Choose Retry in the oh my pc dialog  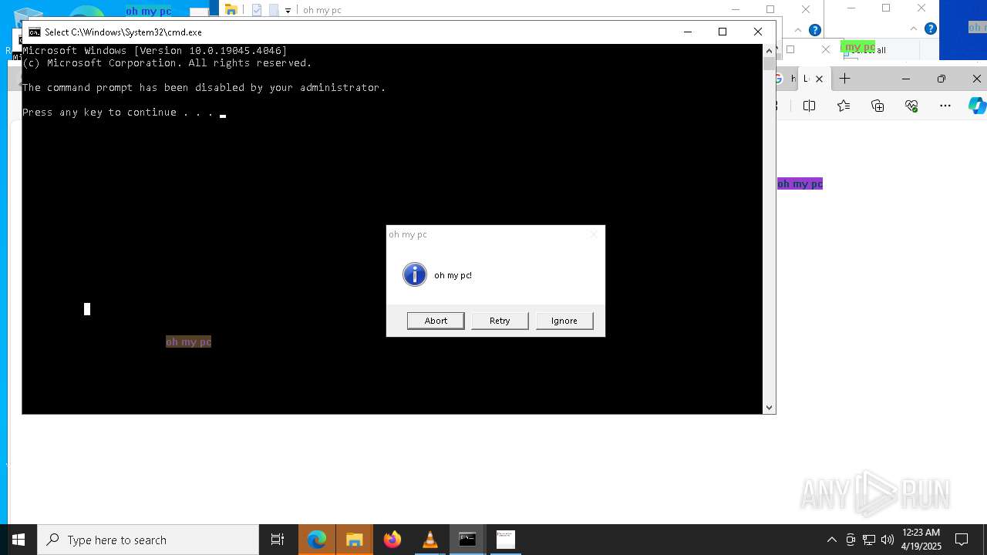click(x=500, y=321)
